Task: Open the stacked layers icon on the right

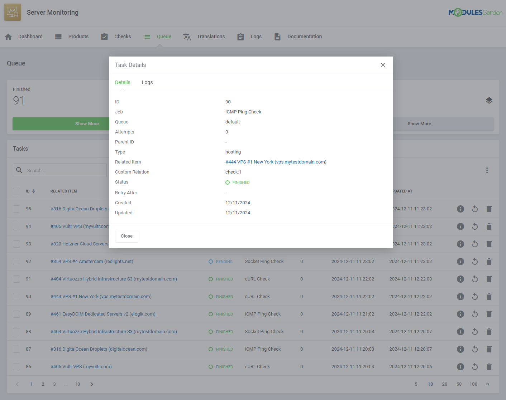Action: pos(489,101)
